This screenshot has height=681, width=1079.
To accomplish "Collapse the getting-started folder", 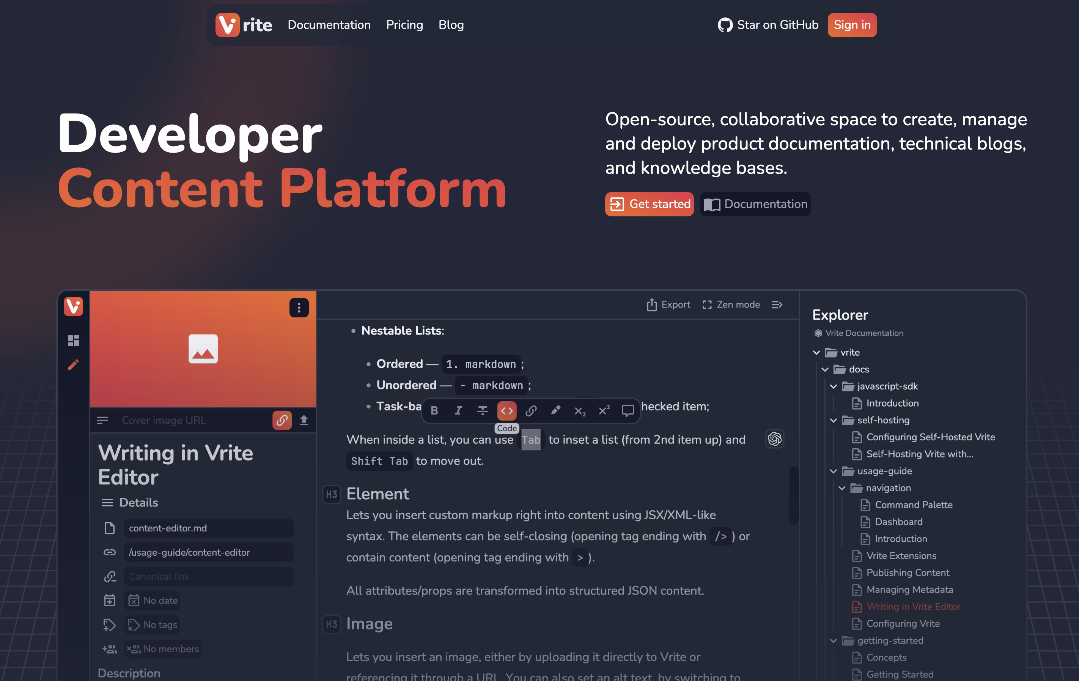I will coord(834,641).
